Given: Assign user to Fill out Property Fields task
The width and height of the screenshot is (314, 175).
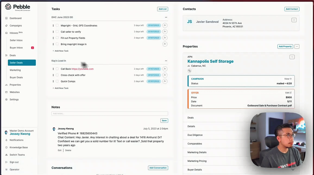Looking at the screenshot, I should [x=165, y=38].
